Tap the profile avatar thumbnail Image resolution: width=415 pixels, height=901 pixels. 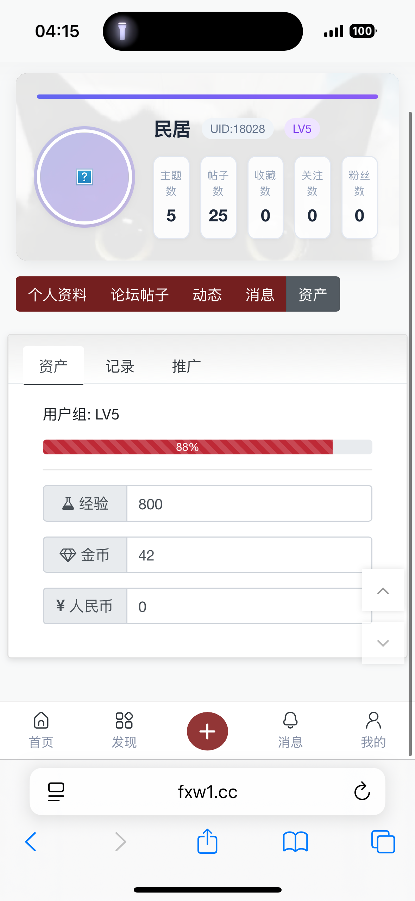pos(84,177)
